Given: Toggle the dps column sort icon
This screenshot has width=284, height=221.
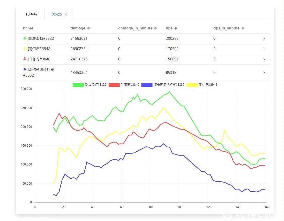Looking at the screenshot, I should (176, 28).
